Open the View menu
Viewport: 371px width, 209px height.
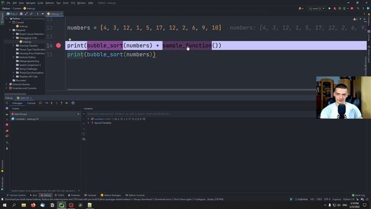pyautogui.click(x=21, y=3)
